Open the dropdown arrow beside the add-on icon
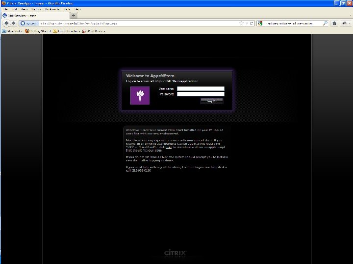Screen dimensions: 353x264 (x=350, y=23)
